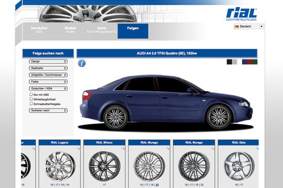
Task: Pick the silver car color swatch
Action: point(234,62)
